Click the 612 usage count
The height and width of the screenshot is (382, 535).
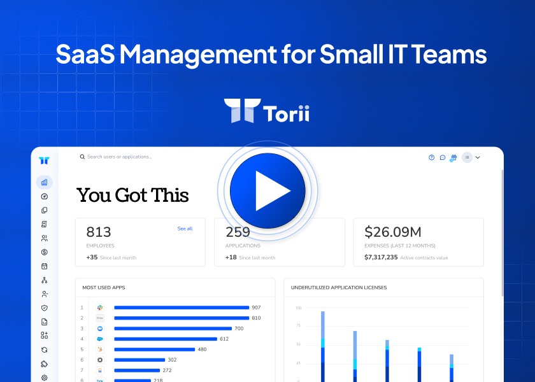pos(224,339)
